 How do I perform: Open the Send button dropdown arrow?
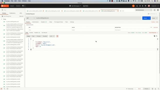click(x=149, y=18)
